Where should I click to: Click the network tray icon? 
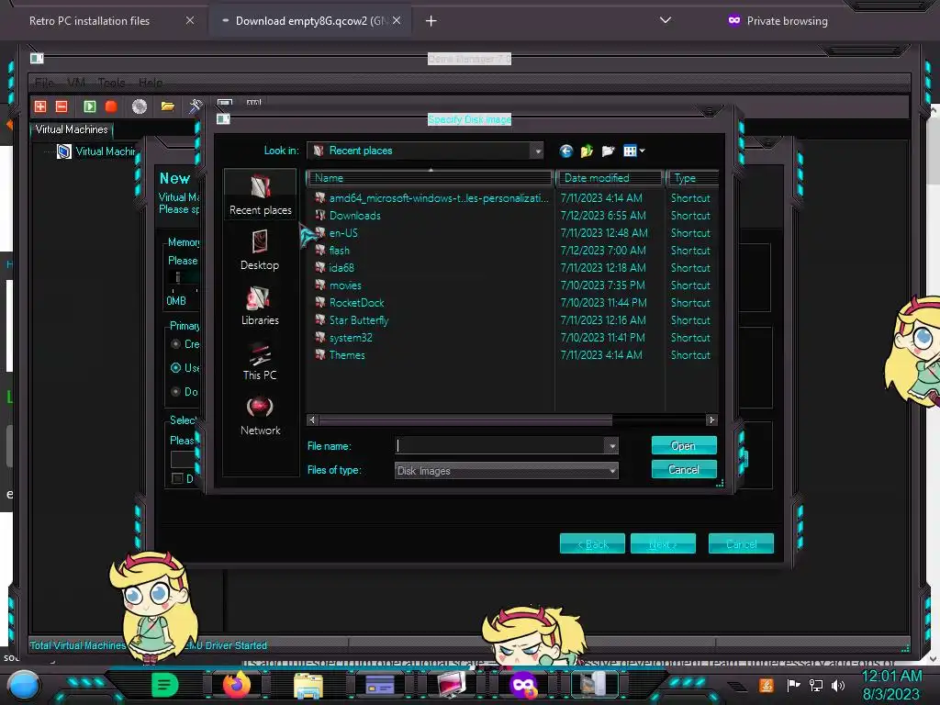click(816, 685)
